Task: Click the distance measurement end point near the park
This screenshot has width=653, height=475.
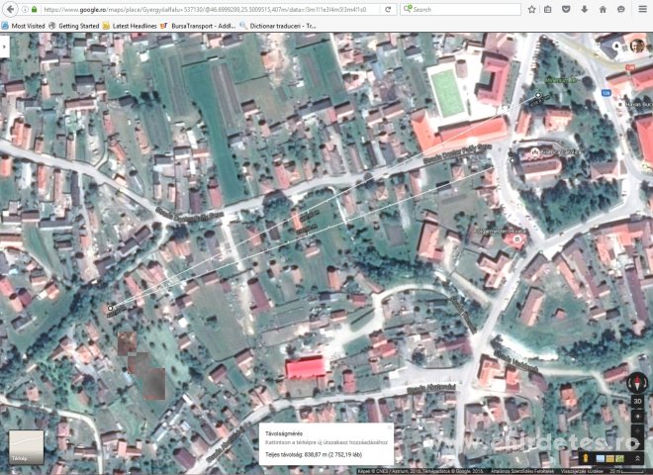Action: coord(538,95)
